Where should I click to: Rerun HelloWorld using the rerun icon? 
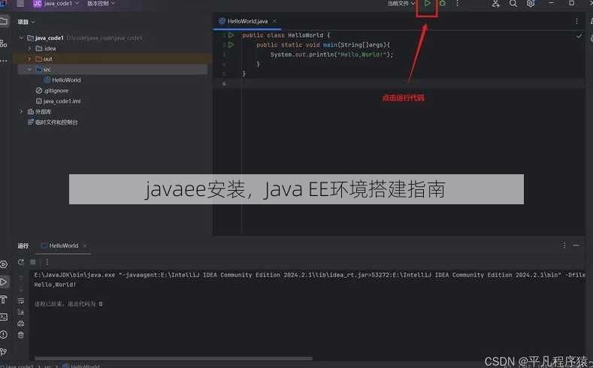coord(21,262)
